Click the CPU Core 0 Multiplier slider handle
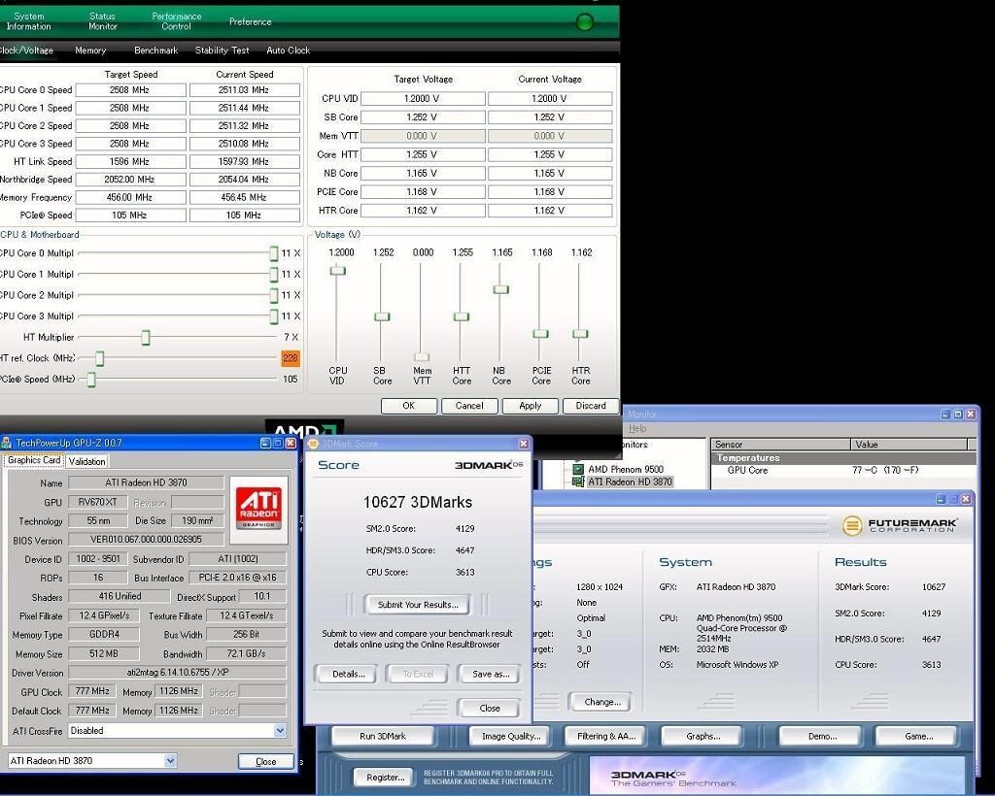Viewport: 995px width, 796px height. click(x=273, y=253)
